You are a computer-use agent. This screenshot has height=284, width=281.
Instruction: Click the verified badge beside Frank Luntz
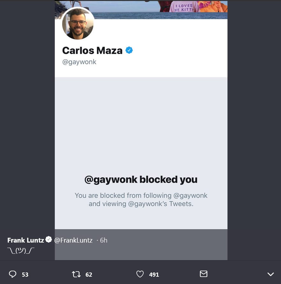pos(49,240)
